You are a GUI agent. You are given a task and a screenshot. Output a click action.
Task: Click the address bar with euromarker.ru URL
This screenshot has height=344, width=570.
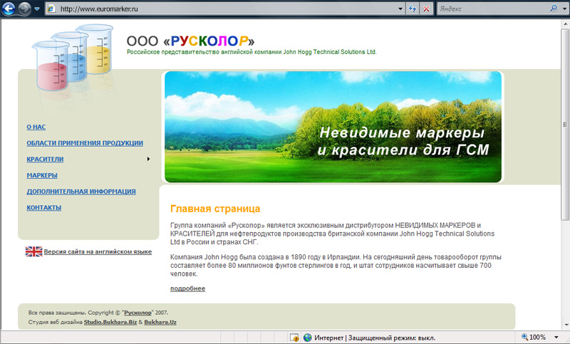225,9
